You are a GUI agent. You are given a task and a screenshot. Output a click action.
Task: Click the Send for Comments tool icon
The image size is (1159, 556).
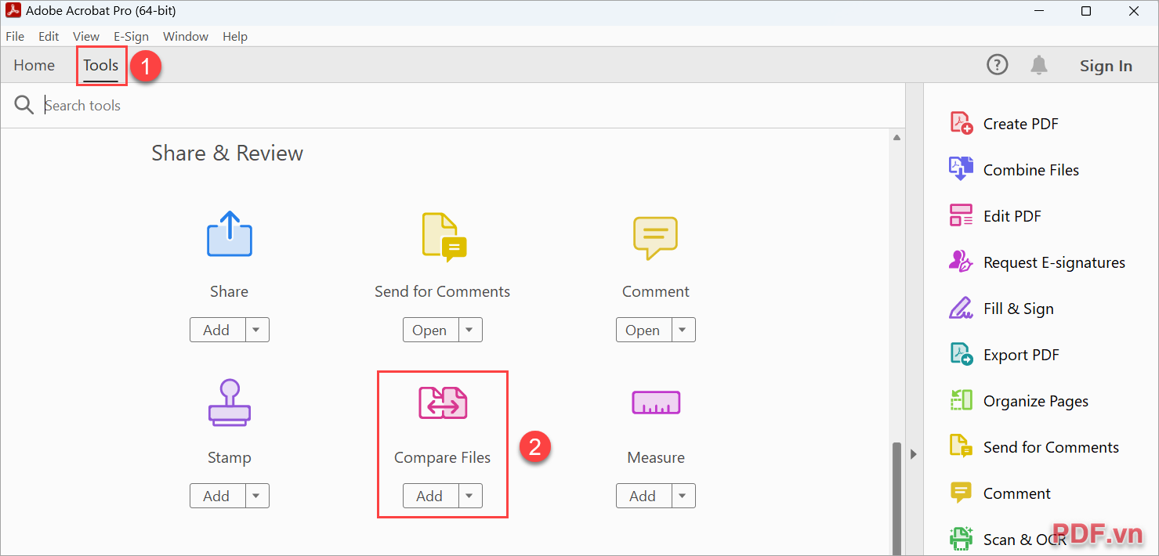pyautogui.click(x=444, y=236)
